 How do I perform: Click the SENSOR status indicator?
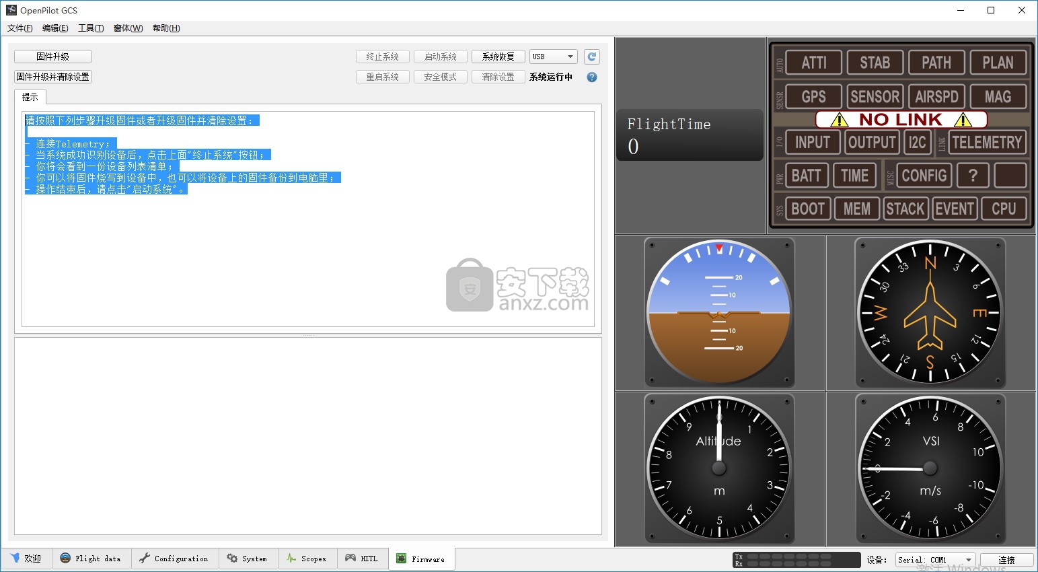click(x=875, y=97)
